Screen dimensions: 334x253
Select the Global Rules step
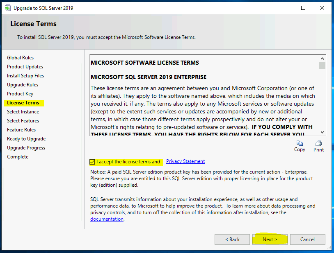click(20, 58)
